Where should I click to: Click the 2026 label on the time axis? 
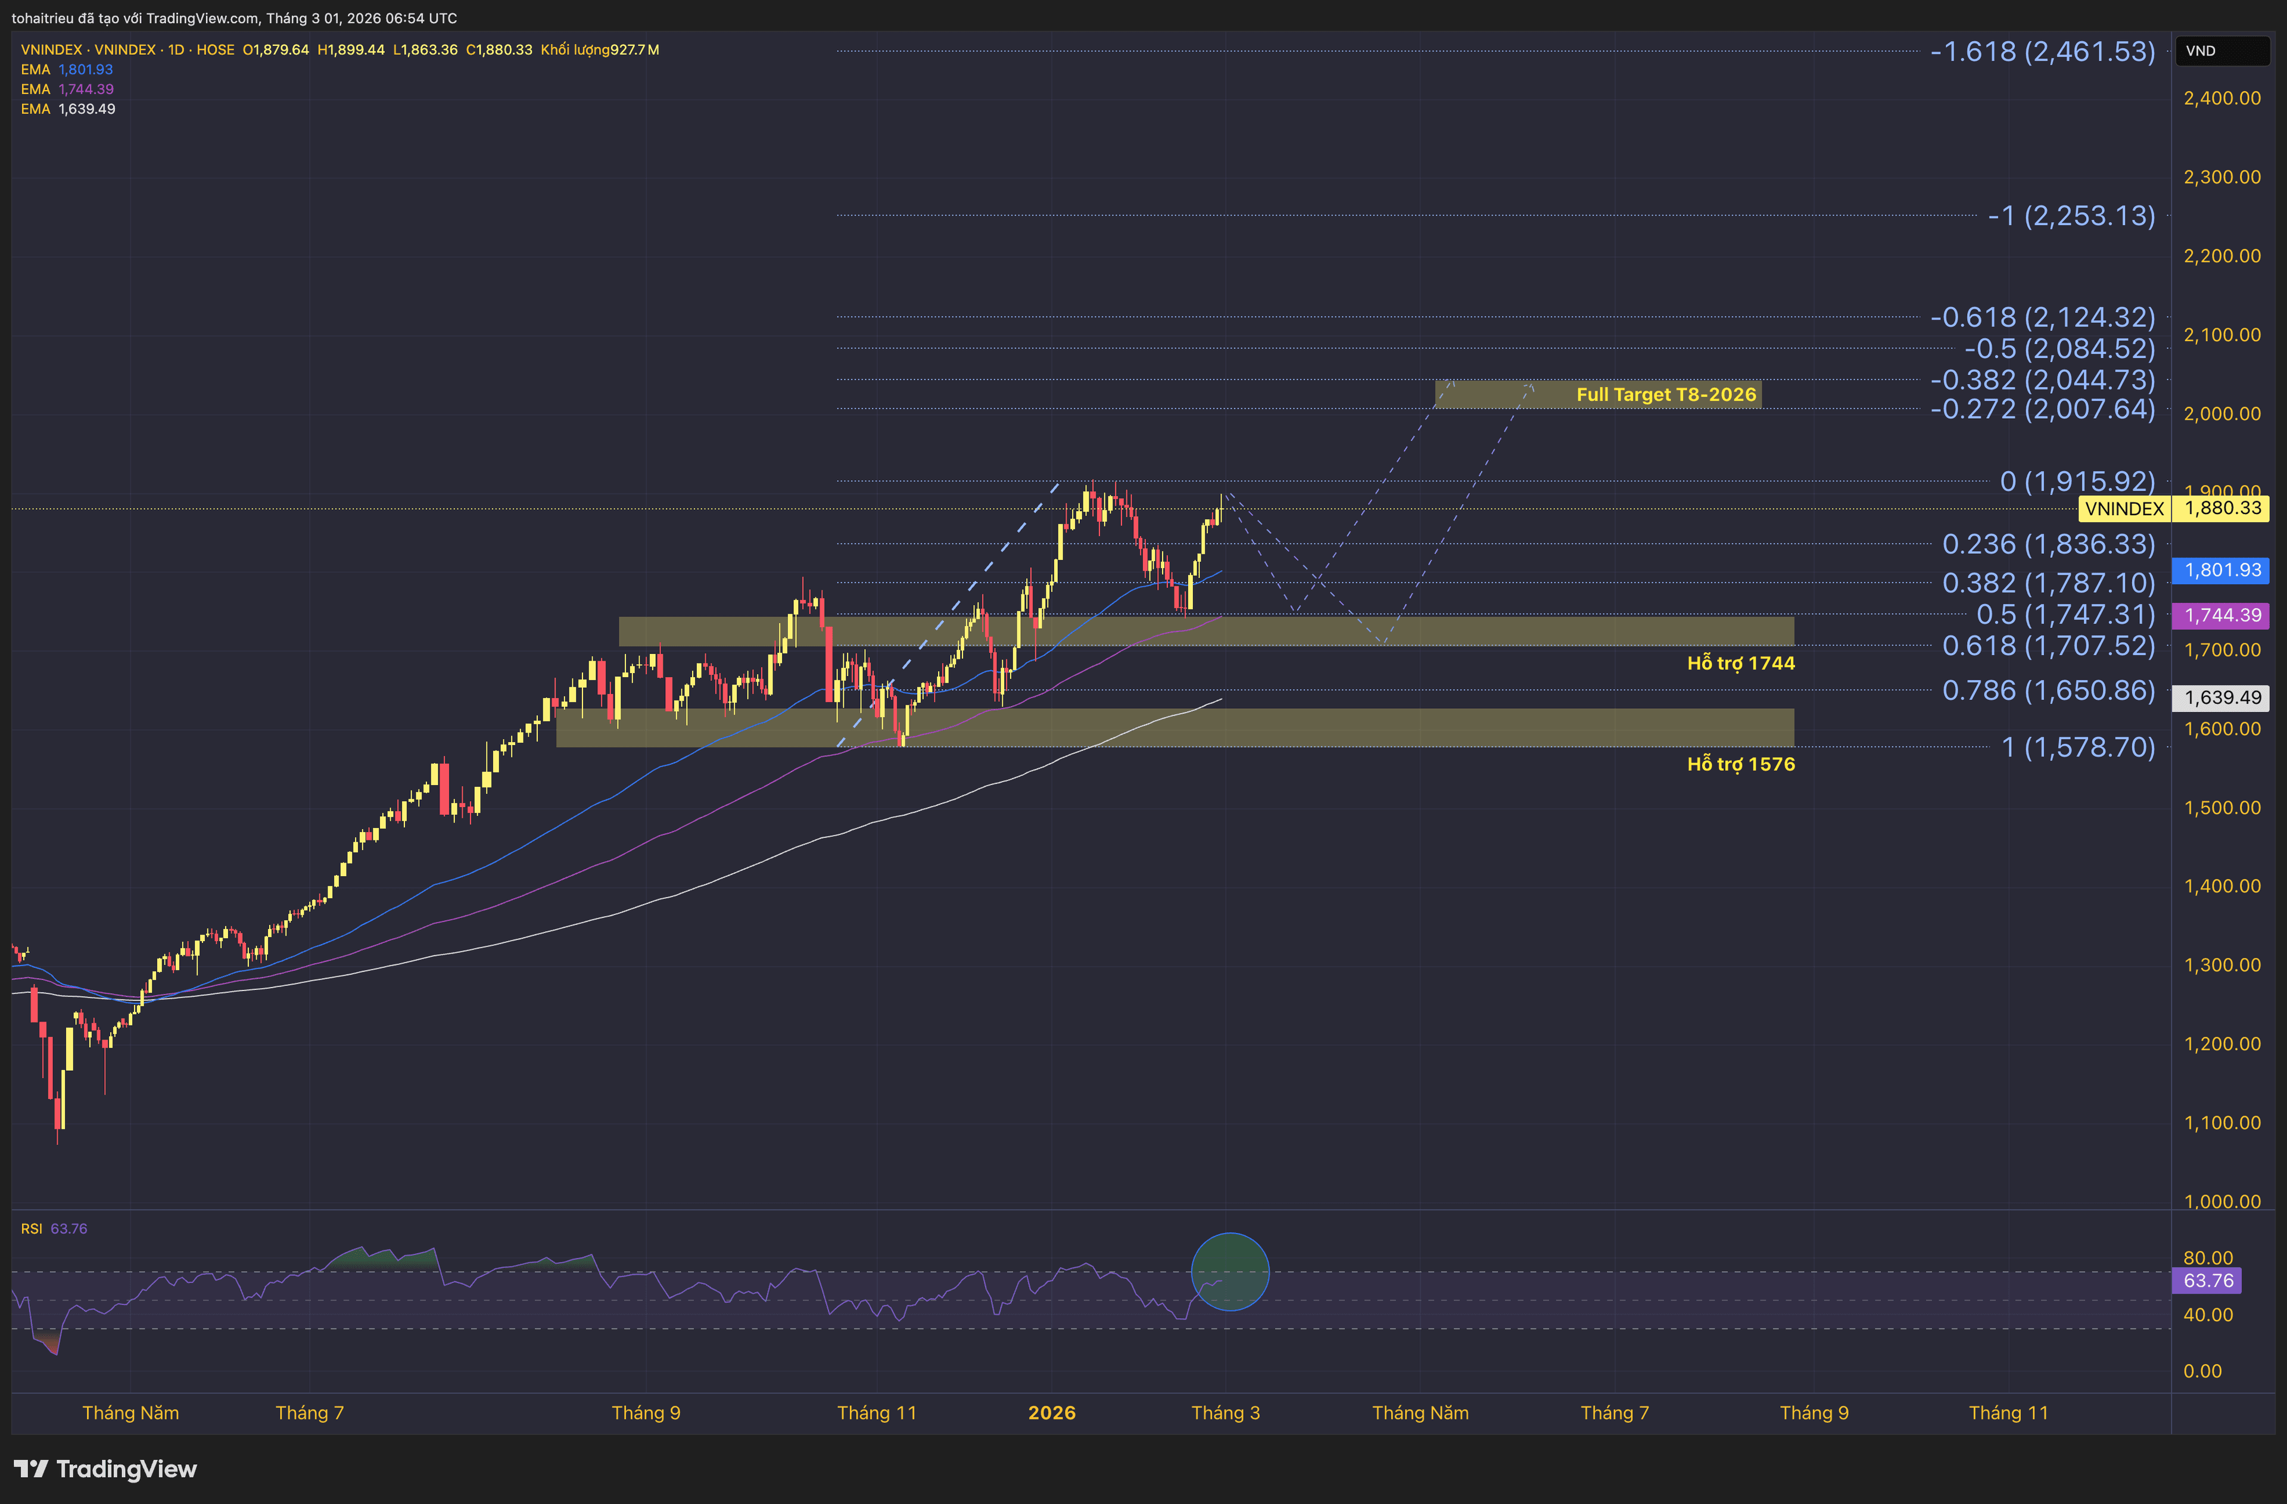[x=1051, y=1413]
